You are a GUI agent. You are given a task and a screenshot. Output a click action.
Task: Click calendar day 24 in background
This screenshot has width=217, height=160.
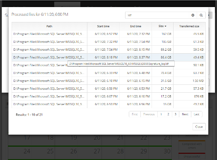point(27,151)
